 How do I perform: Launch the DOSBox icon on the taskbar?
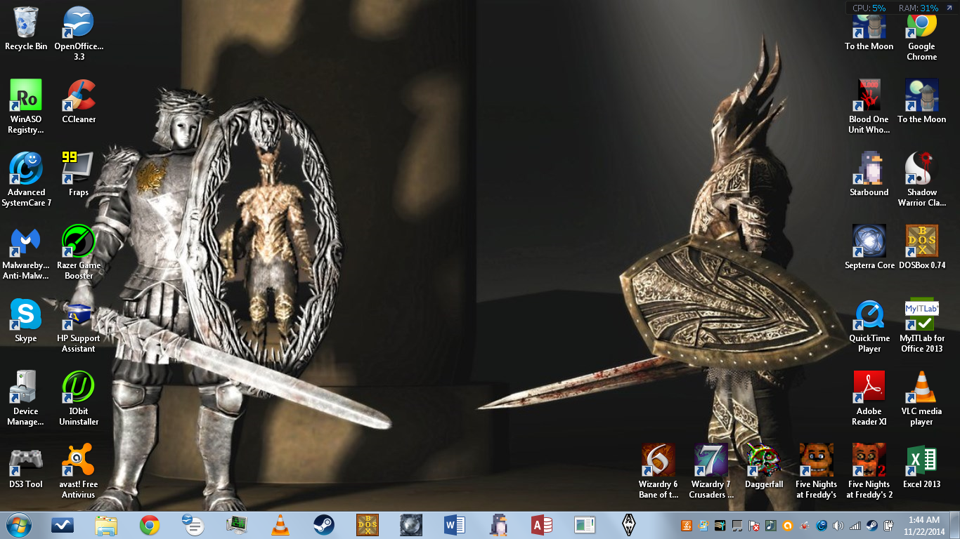click(367, 524)
